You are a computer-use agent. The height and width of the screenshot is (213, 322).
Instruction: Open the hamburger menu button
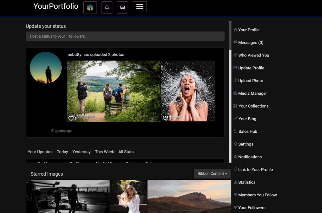pyautogui.click(x=140, y=7)
